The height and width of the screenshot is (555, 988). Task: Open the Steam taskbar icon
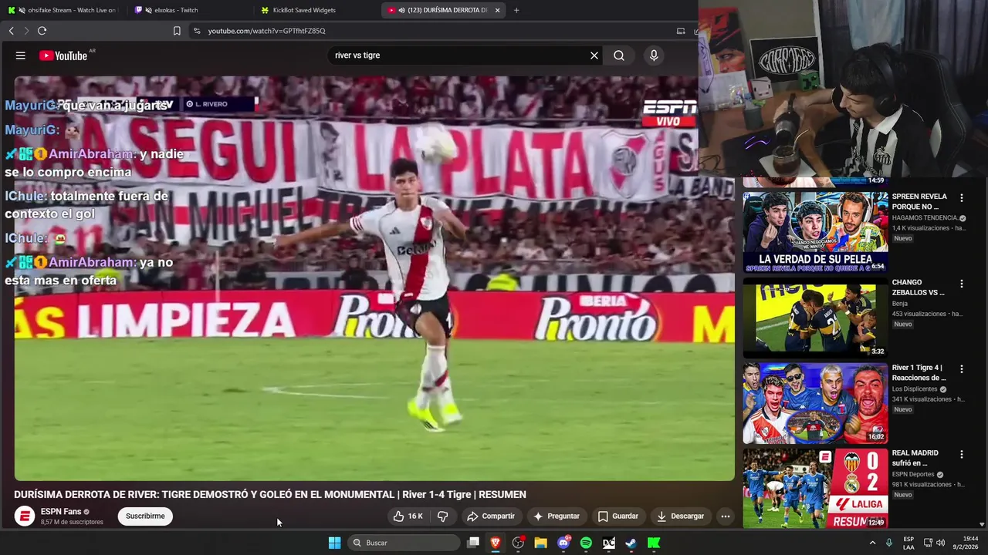(631, 543)
